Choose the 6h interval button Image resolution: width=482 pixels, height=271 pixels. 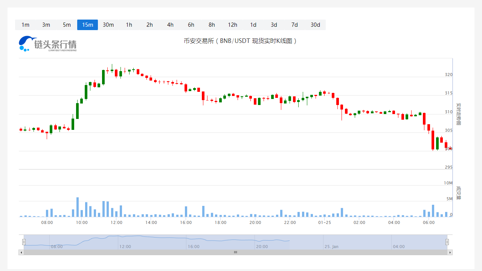point(191,25)
